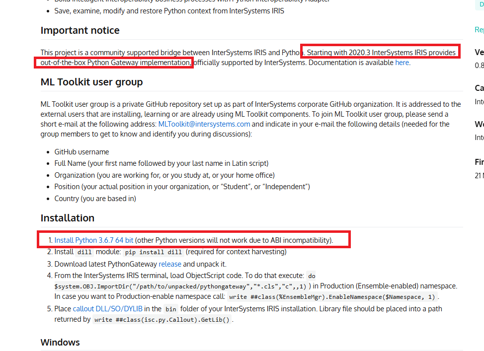Click '(required for context harvesting)' text
Image resolution: width=484 pixels, height=351 pixels.
click(236, 252)
